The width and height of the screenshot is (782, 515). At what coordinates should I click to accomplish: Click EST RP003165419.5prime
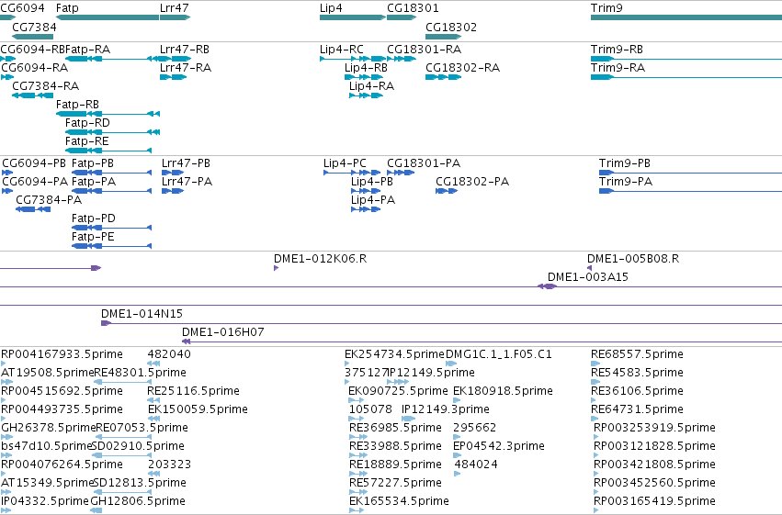coord(654,501)
